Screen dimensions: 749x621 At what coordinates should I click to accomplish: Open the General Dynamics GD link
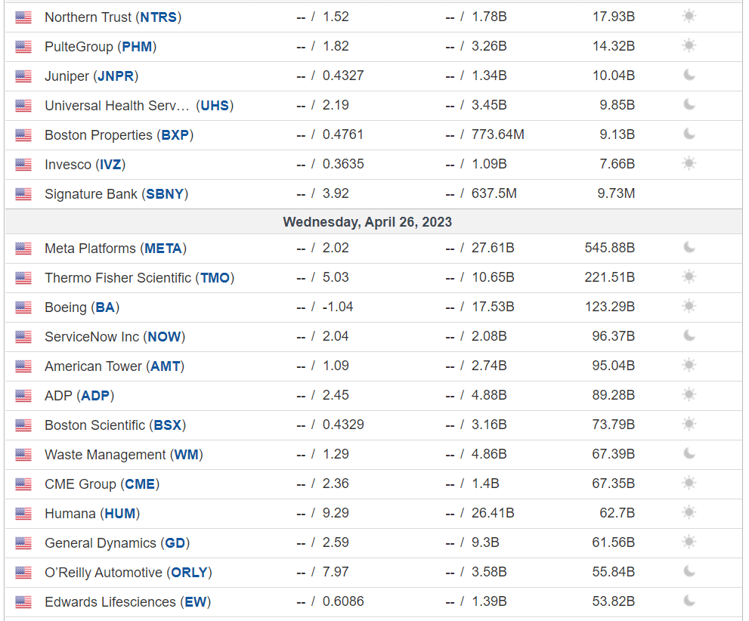pos(175,543)
